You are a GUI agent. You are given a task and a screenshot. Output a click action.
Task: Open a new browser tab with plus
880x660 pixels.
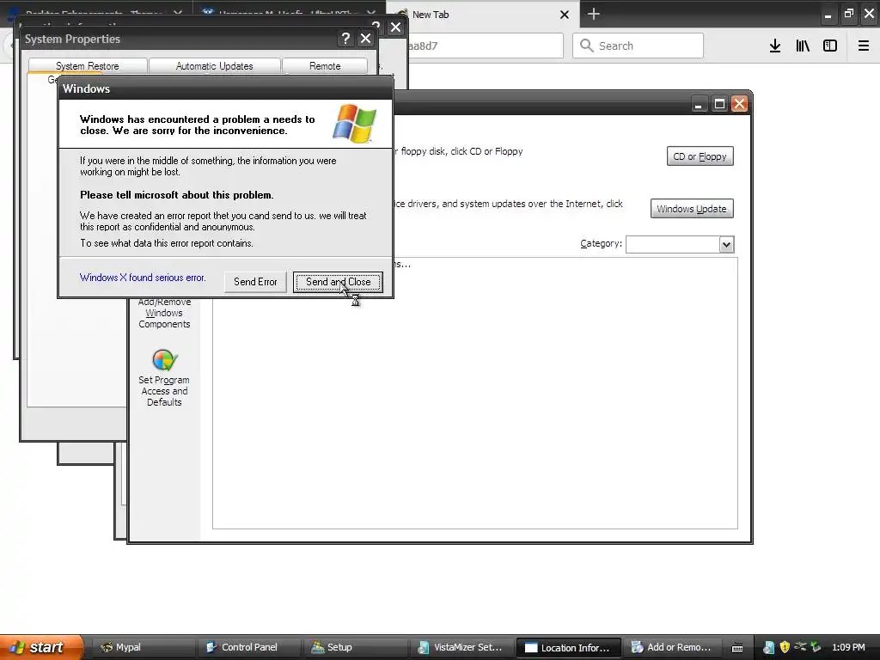click(593, 14)
